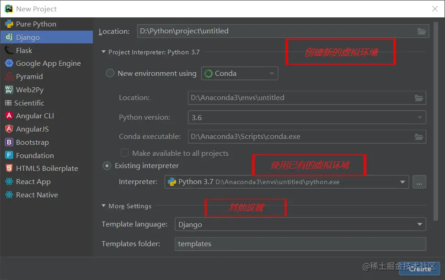Image resolution: width=445 pixels, height=280 pixels.
Task: Click the Django dj icon
Action: pos(9,37)
